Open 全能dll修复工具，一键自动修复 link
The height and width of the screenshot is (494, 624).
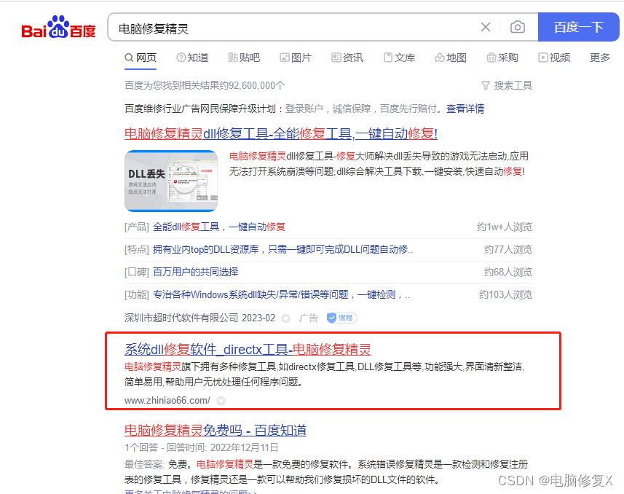click(x=219, y=227)
